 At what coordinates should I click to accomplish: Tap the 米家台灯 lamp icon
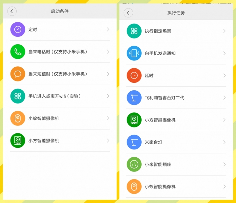134,142
